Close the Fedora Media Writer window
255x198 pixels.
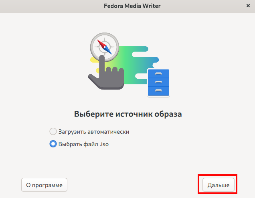point(247,6)
